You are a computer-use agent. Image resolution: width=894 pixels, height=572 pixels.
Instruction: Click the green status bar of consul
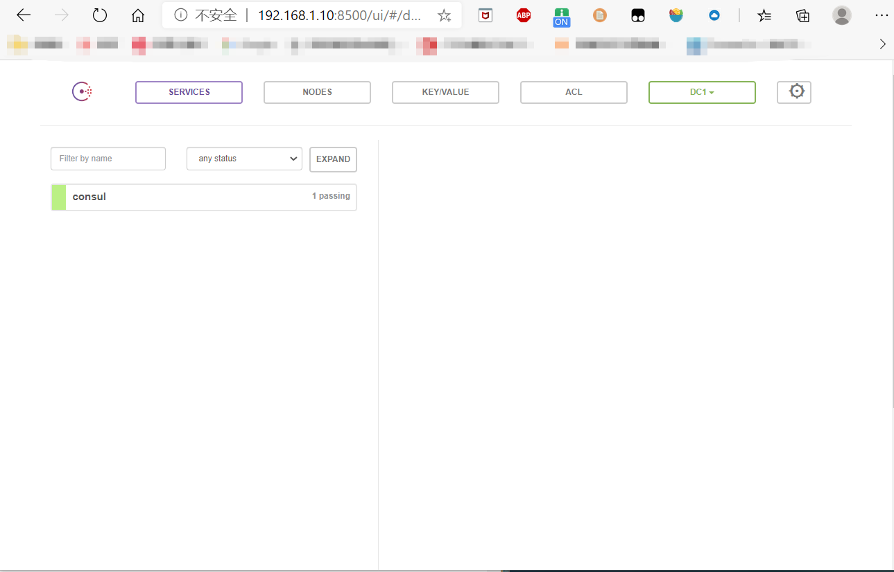59,197
